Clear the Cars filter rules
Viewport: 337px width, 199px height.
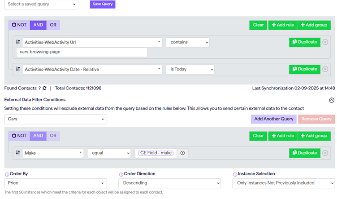click(258, 136)
